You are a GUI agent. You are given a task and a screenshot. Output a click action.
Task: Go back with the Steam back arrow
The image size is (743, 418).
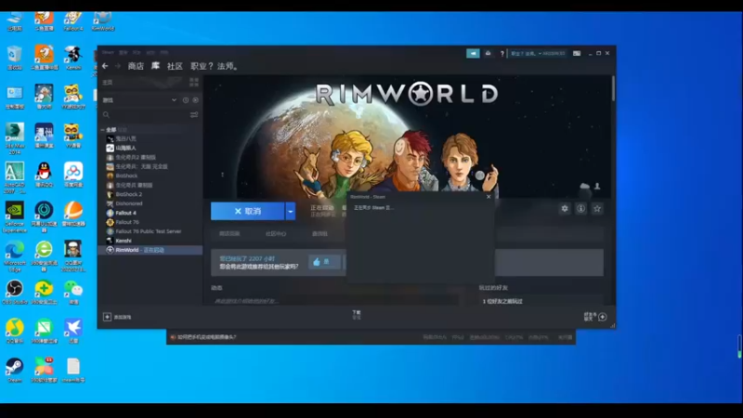pyautogui.click(x=105, y=66)
